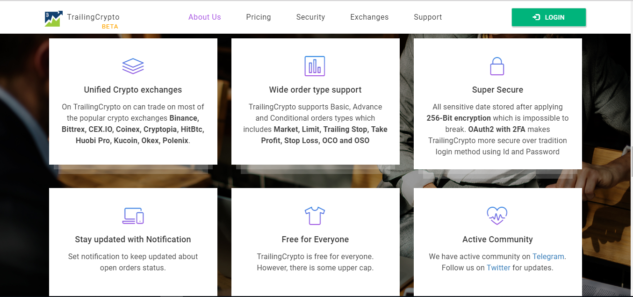The image size is (633, 297).
Task: Click the Binance exchange bold text
Action: [184, 118]
